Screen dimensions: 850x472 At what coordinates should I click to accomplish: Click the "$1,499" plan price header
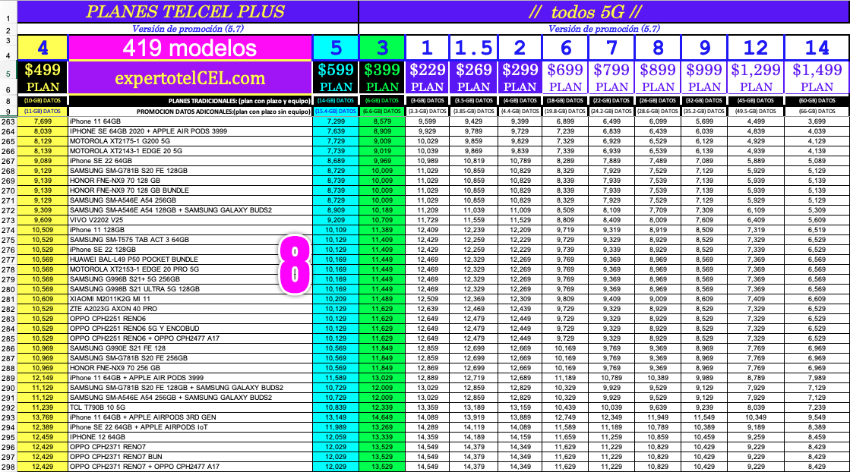click(817, 70)
